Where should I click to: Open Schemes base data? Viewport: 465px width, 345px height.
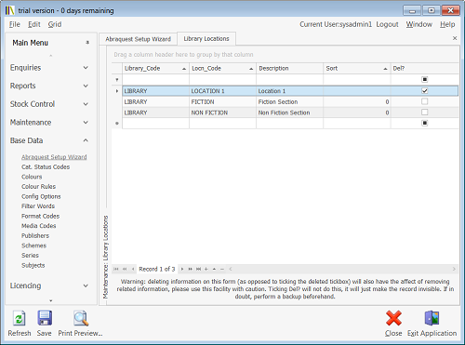point(33,245)
